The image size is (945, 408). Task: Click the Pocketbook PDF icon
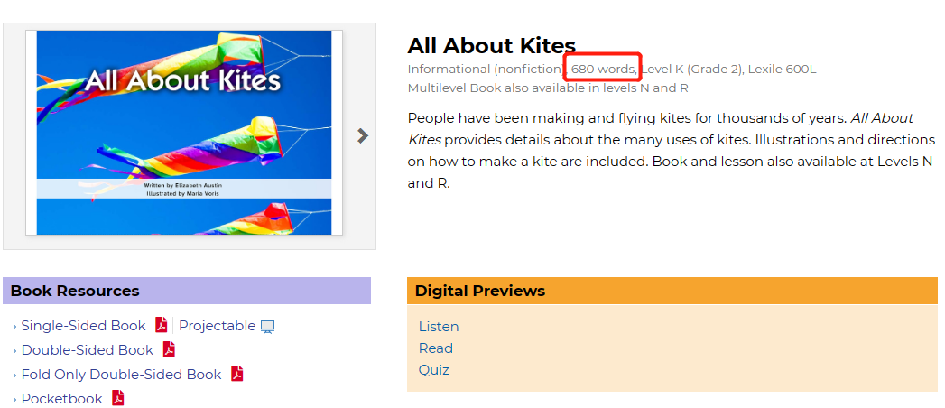coord(118,398)
